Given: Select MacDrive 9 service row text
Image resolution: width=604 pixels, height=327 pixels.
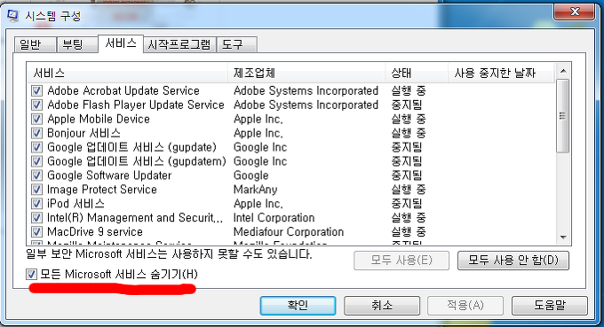Looking at the screenshot, I should (95, 232).
